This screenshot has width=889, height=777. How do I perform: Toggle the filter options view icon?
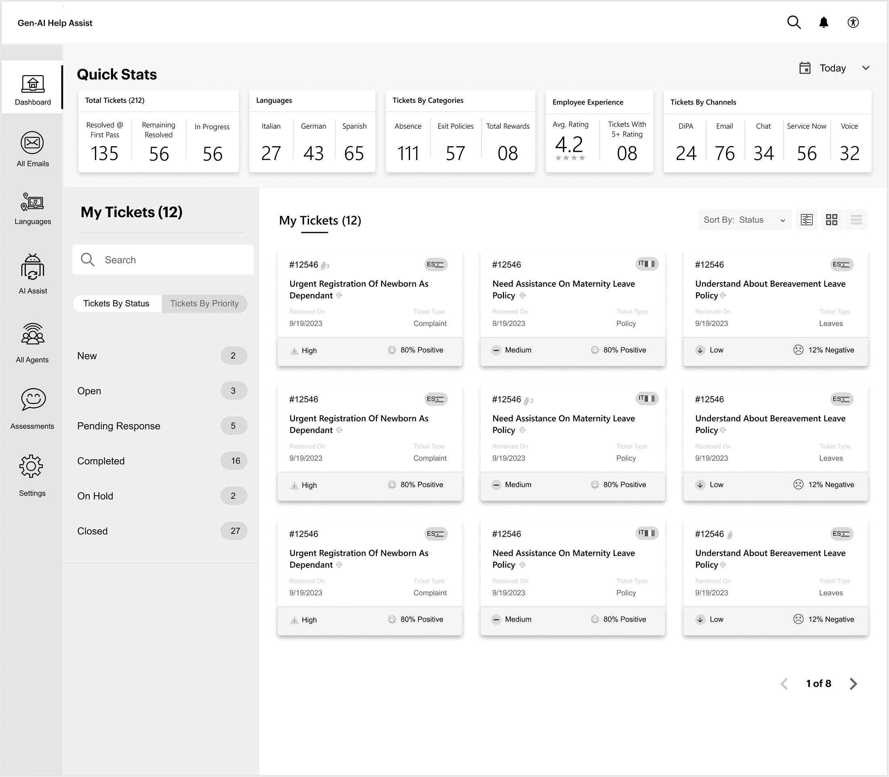pos(807,220)
